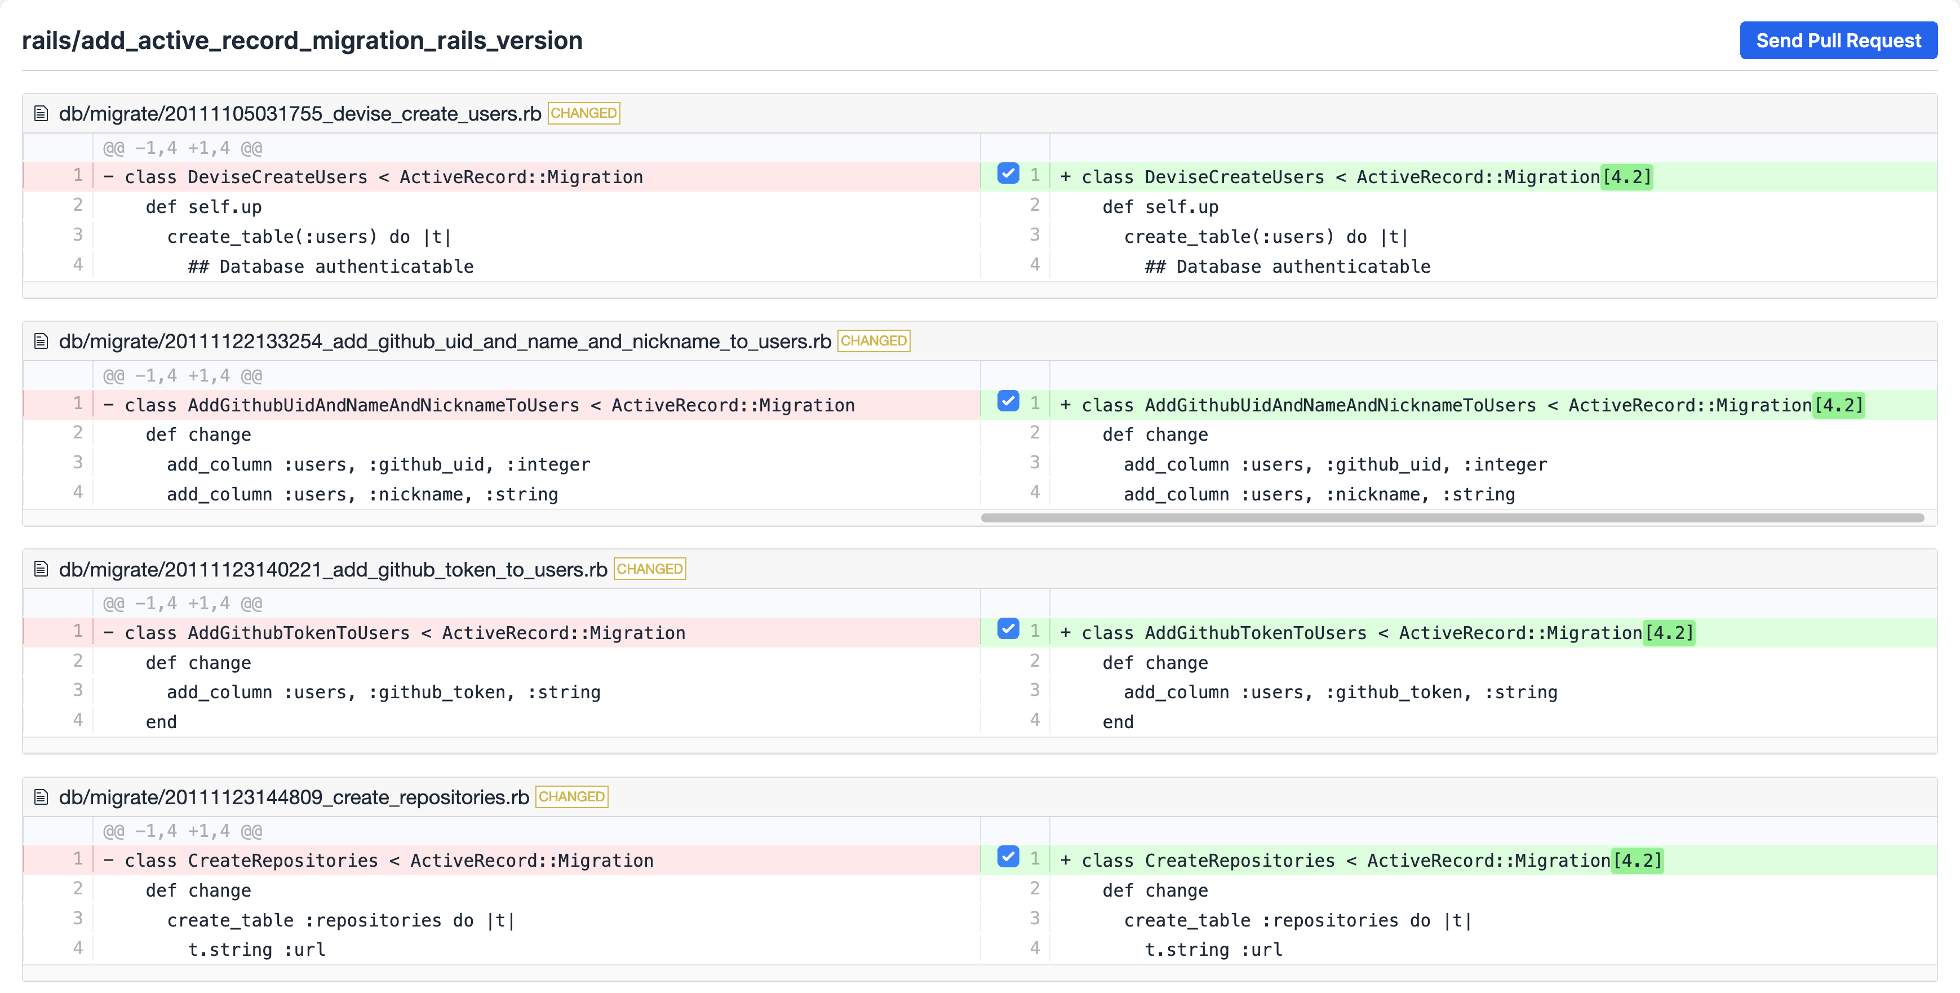The width and height of the screenshot is (1960, 993).
Task: Toggle the AddGithubTokenToUsers change checkbox
Action: click(x=1008, y=628)
